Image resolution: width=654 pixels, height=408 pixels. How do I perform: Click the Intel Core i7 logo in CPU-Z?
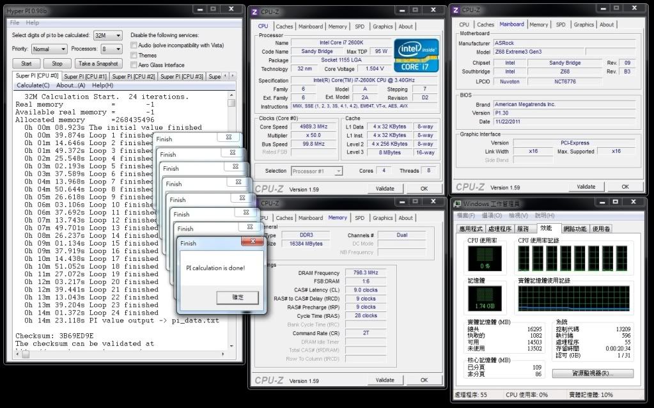click(416, 56)
